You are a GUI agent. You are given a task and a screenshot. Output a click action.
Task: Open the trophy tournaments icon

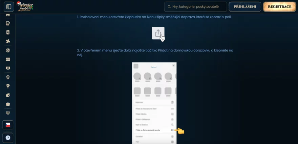[x=8, y=86]
